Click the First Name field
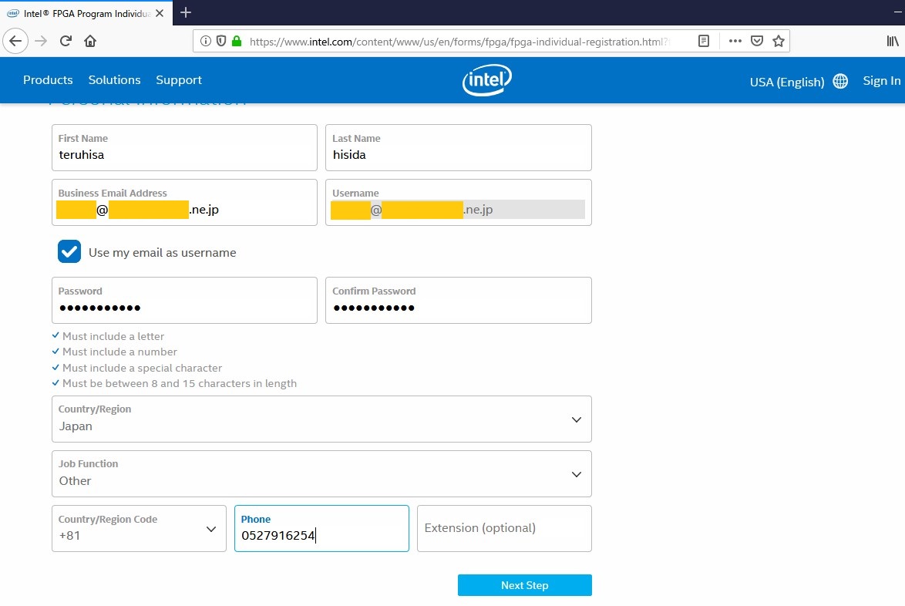905x606 pixels. click(185, 148)
